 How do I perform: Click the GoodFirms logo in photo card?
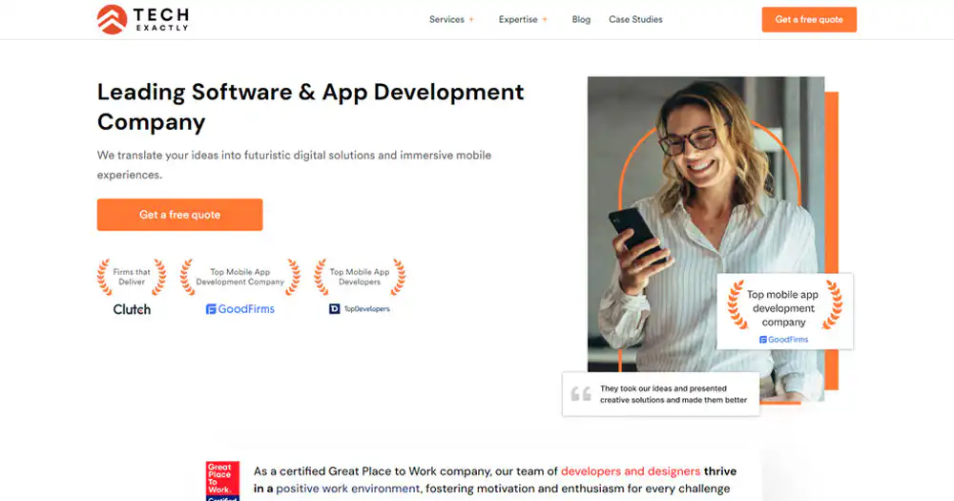(783, 340)
